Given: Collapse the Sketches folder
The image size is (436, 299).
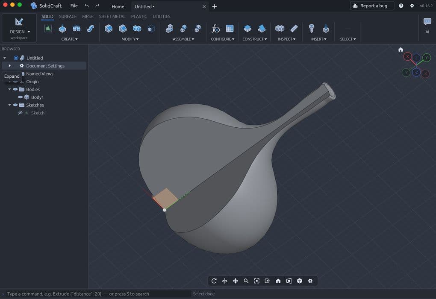Looking at the screenshot, I should [9, 105].
